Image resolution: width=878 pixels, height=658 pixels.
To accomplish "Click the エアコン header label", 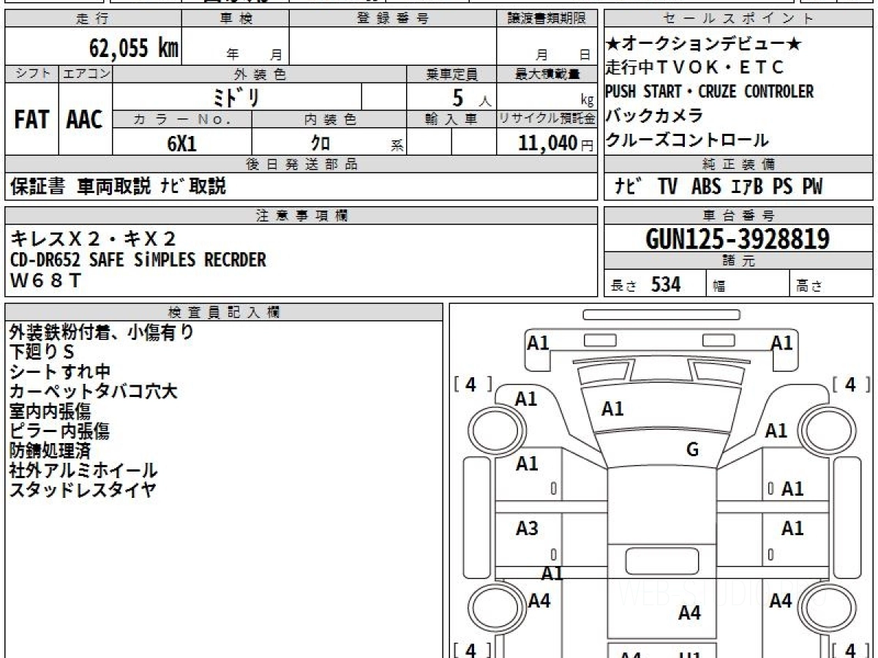I will click(86, 74).
